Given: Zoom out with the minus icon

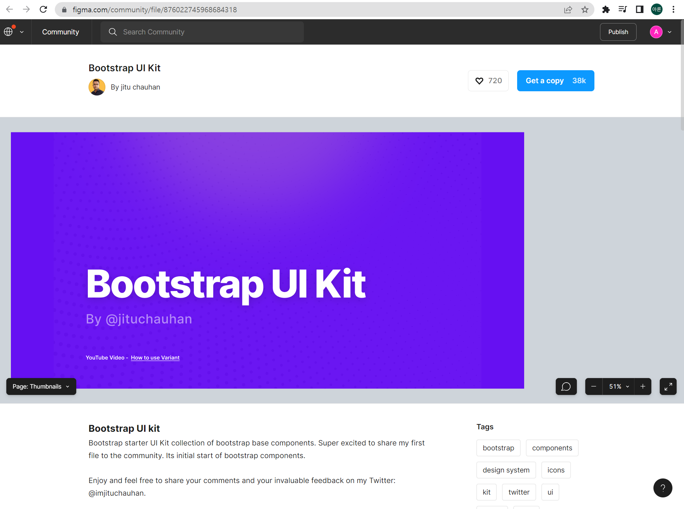Looking at the screenshot, I should (594, 386).
